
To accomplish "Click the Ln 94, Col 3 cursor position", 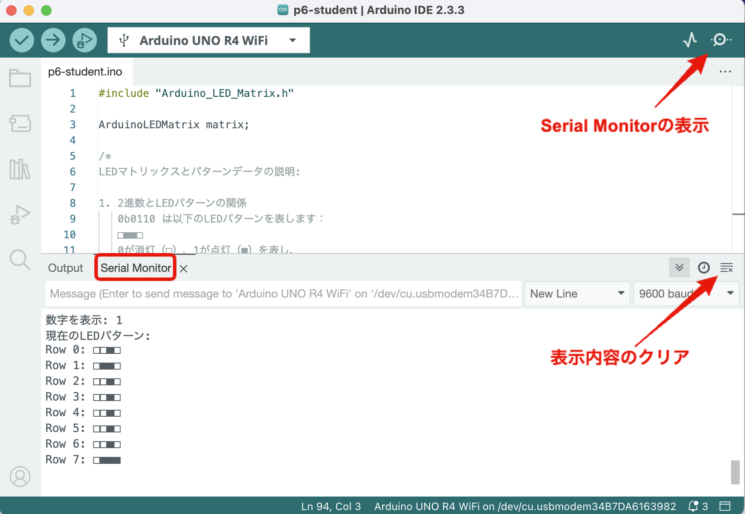I will pos(331,506).
